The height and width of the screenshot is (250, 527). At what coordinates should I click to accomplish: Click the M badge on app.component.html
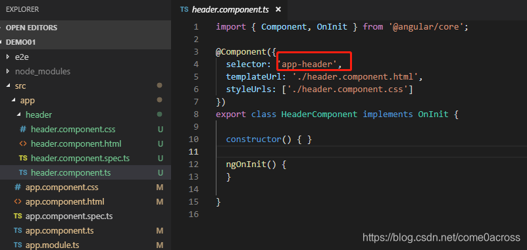click(x=160, y=201)
